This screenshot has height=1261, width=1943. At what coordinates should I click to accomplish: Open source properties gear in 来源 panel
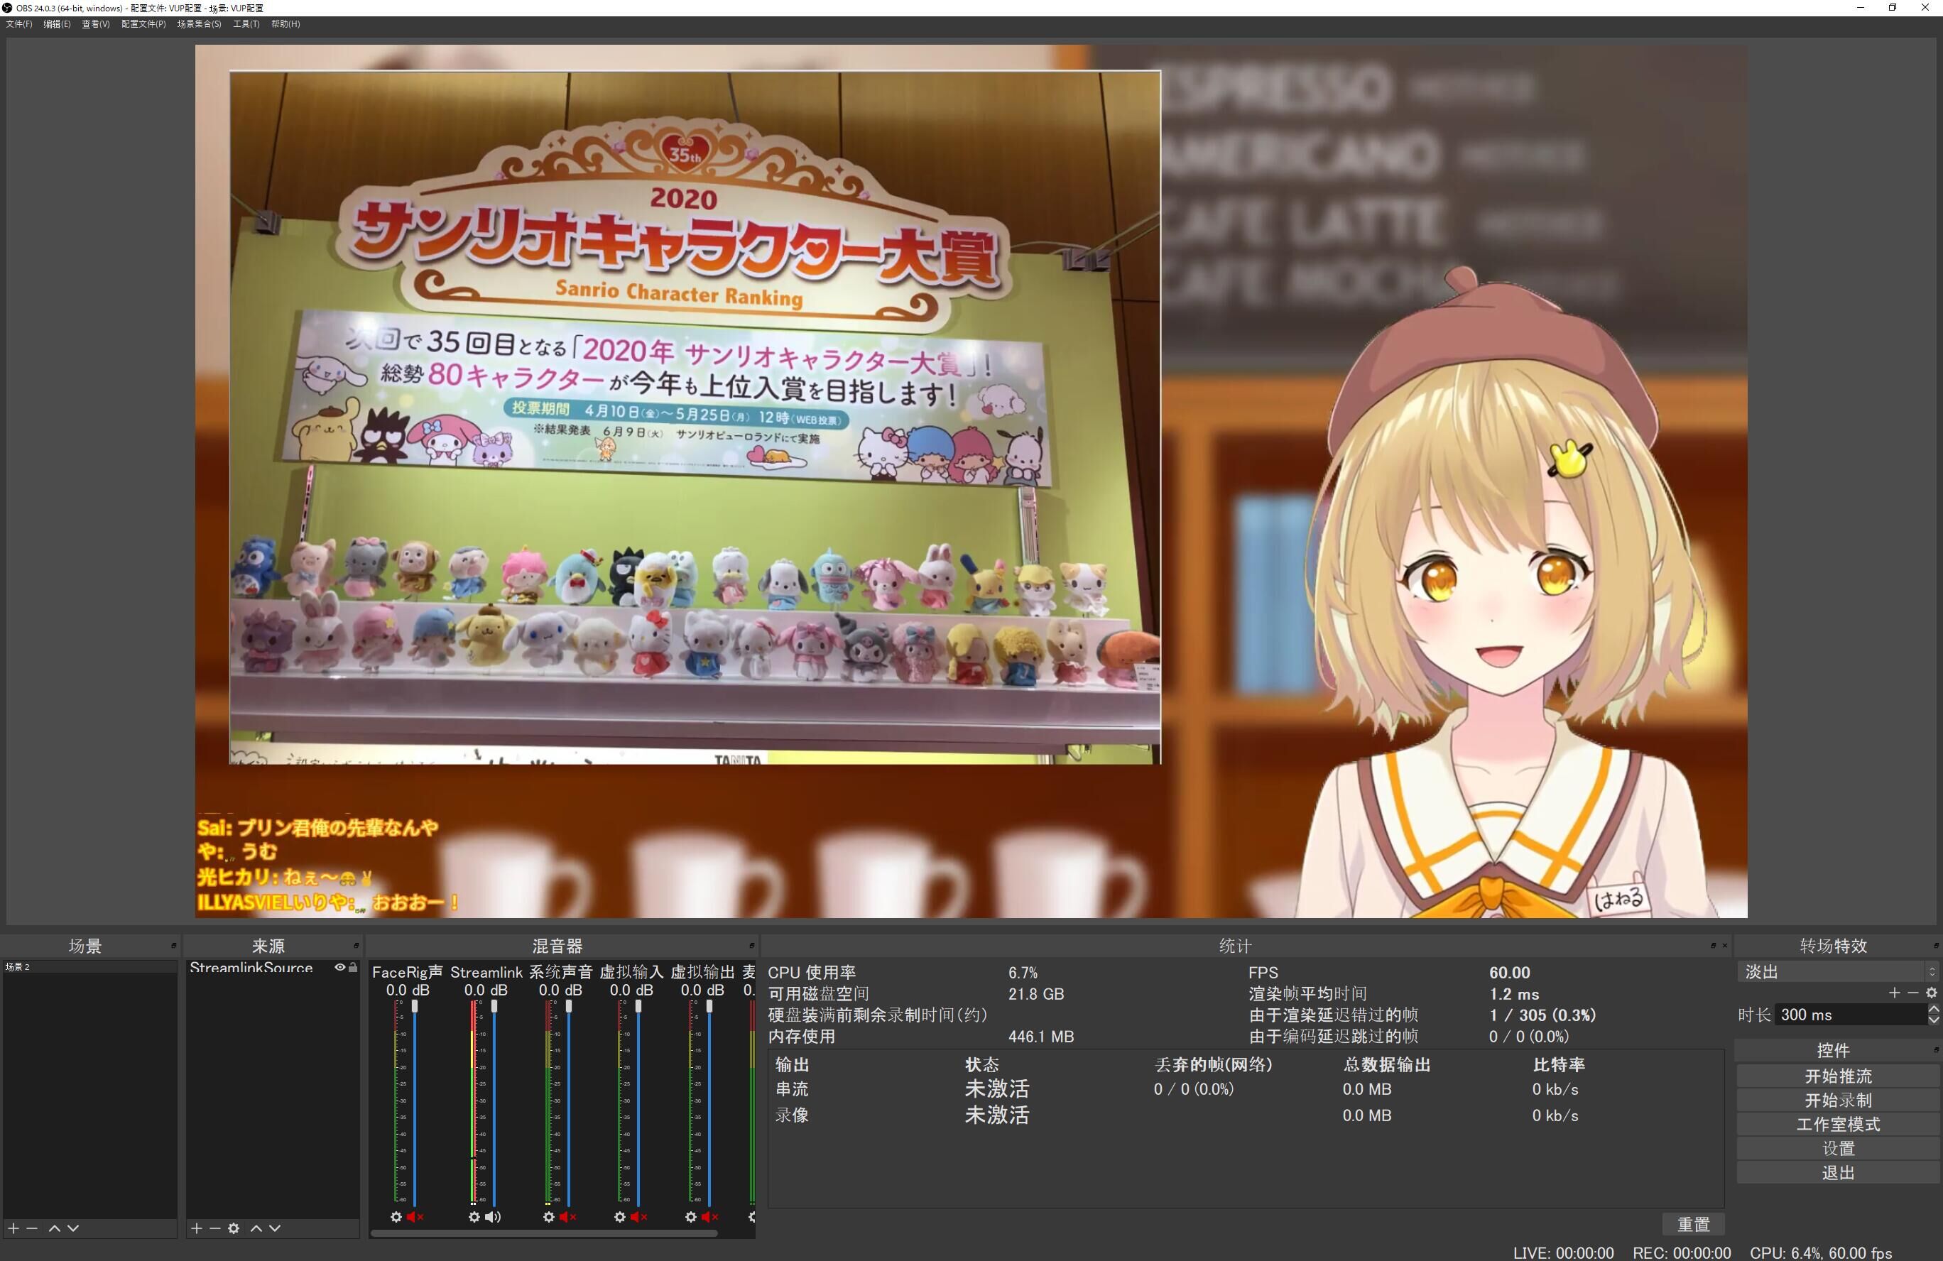(x=234, y=1228)
